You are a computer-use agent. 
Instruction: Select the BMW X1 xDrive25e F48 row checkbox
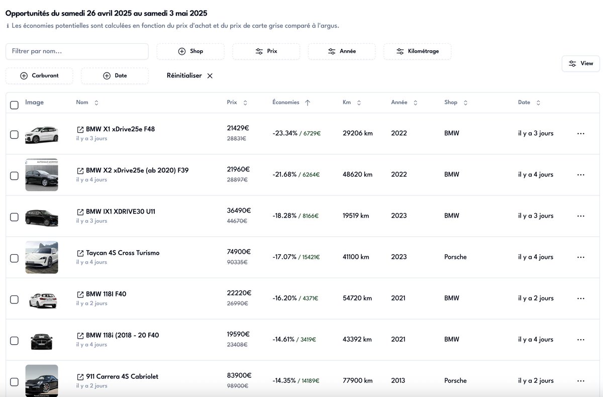pyautogui.click(x=14, y=134)
